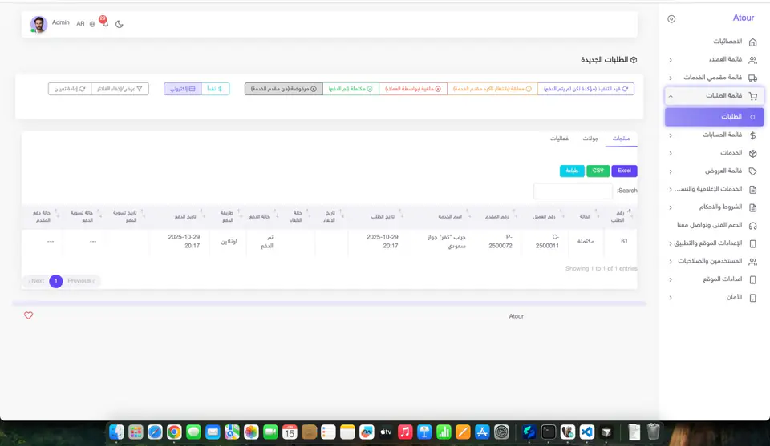
Task: Click the cart icon beside قائمة الطلبات
Action: (x=752, y=96)
